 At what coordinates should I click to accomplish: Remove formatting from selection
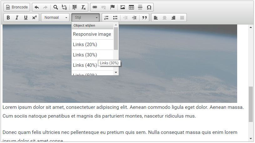[x=83, y=7]
